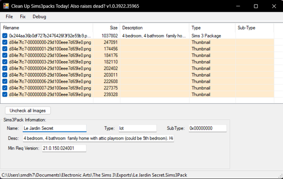Image resolution: width=283 pixels, height=179 pixels.
Task: Uncheck the Sims 3 Package file checkbox
Action: pos(5,36)
